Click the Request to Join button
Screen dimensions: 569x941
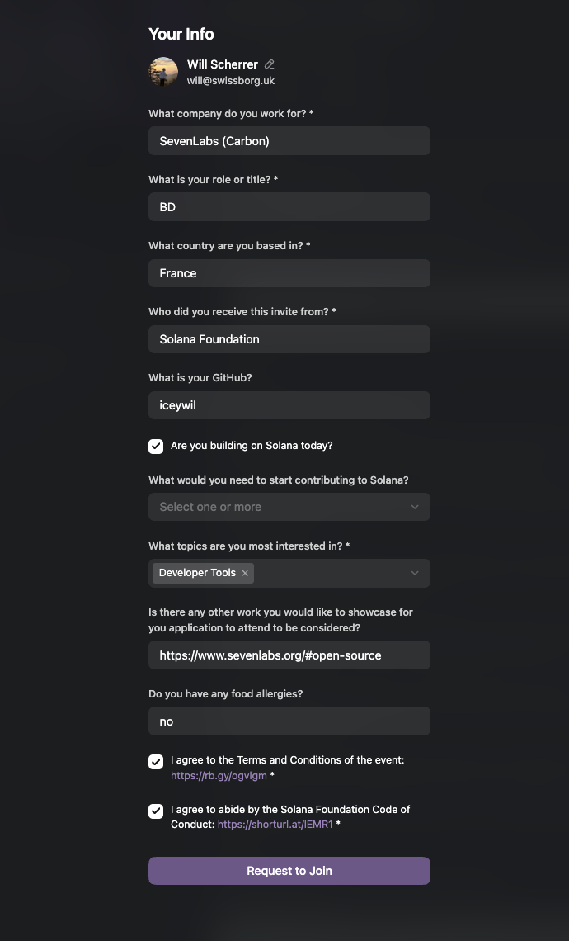(289, 871)
